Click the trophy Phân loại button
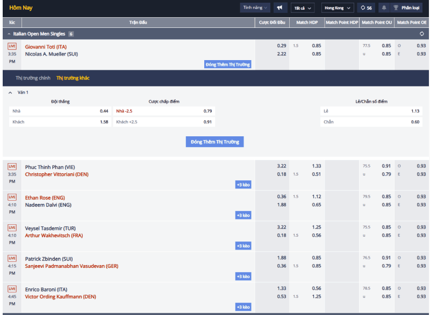The image size is (430, 315). coord(406,8)
